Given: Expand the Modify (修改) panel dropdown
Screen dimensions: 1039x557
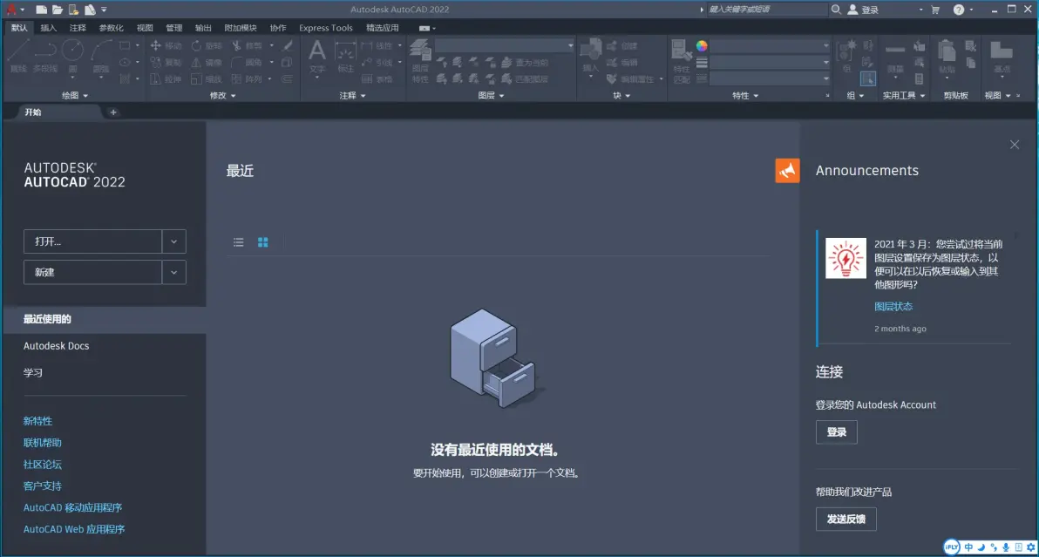Looking at the screenshot, I should pyautogui.click(x=222, y=95).
